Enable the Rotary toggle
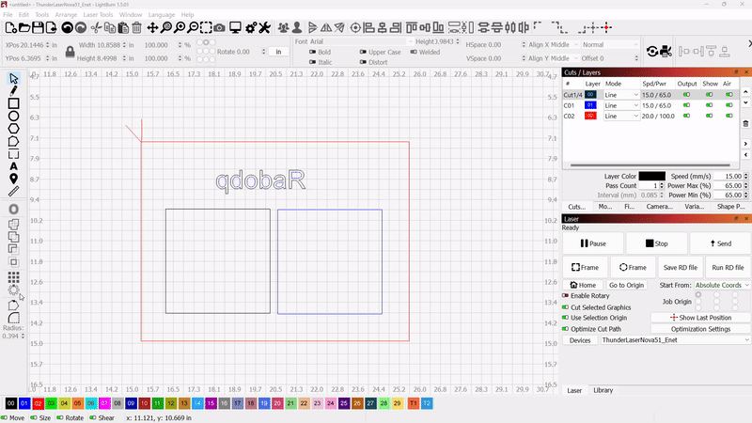This screenshot has height=423, width=752. [565, 296]
